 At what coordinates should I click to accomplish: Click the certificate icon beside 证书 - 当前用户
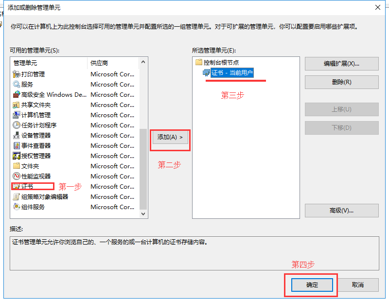pos(206,73)
